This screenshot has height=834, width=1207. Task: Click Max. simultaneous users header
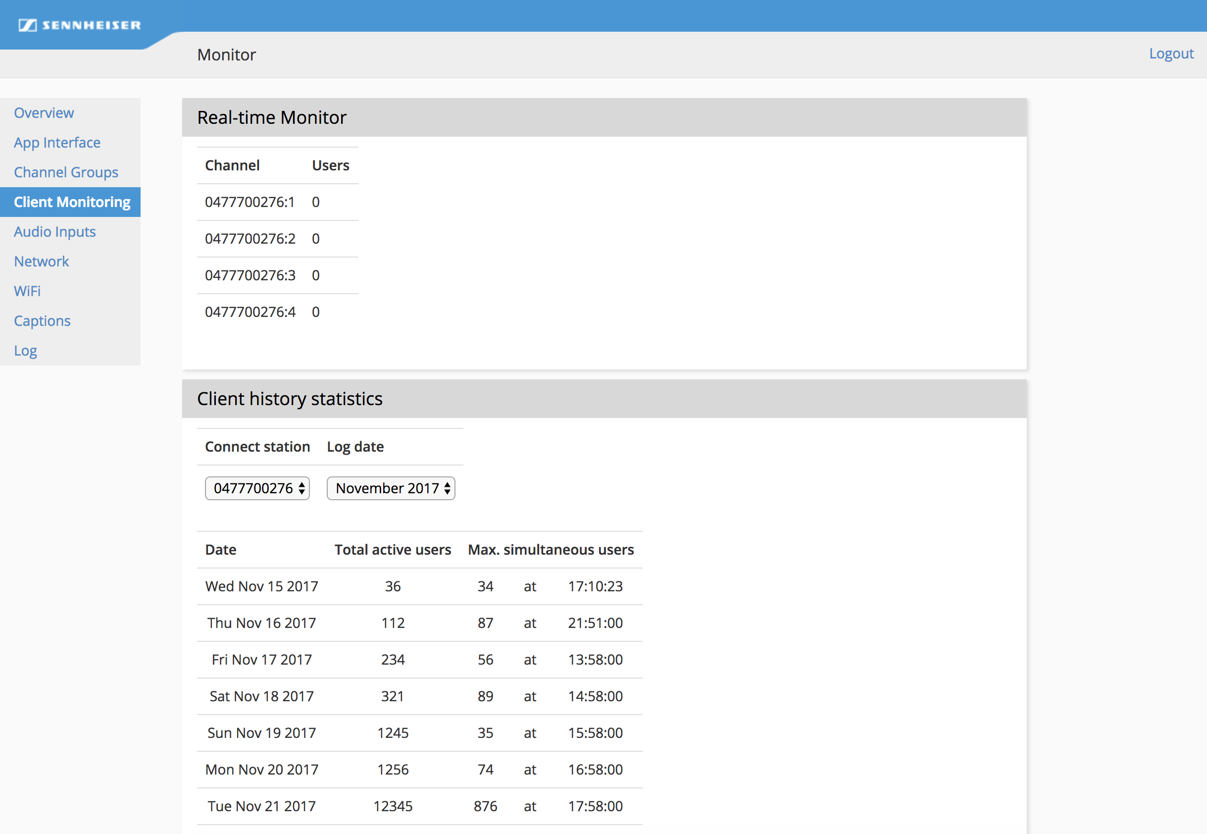(551, 550)
